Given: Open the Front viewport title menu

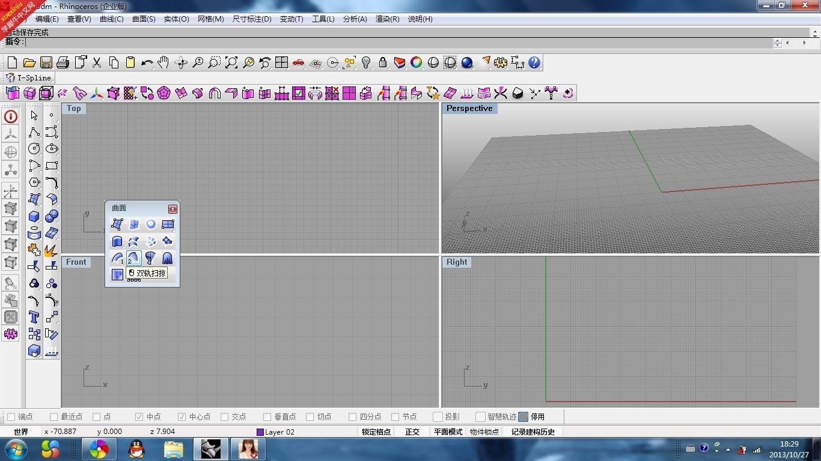Looking at the screenshot, I should 76,262.
